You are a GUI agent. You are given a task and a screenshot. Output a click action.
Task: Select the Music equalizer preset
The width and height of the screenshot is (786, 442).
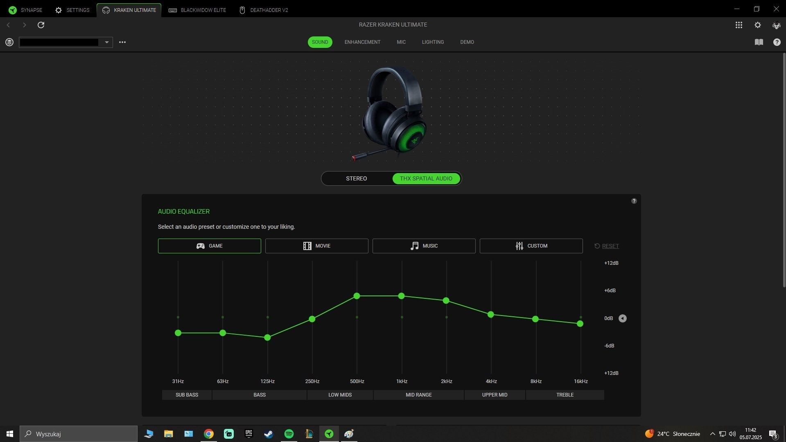coord(424,246)
